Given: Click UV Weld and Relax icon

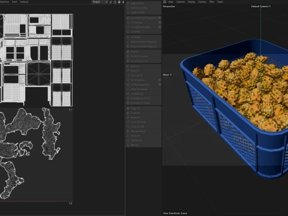Looking at the screenshot, I should pos(128,27).
